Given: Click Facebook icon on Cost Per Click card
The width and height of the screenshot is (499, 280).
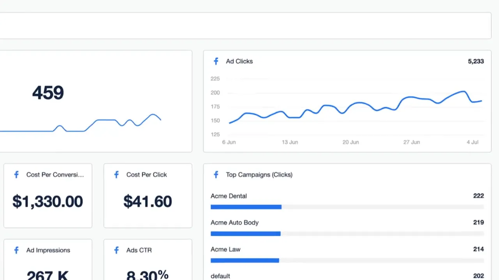Looking at the screenshot, I should click(116, 175).
